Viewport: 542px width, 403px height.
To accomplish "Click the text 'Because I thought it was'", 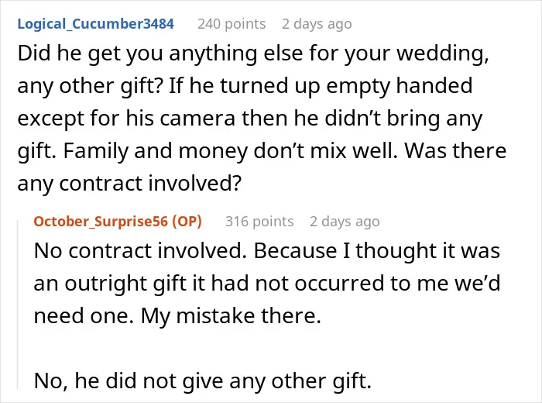I will [377, 251].
